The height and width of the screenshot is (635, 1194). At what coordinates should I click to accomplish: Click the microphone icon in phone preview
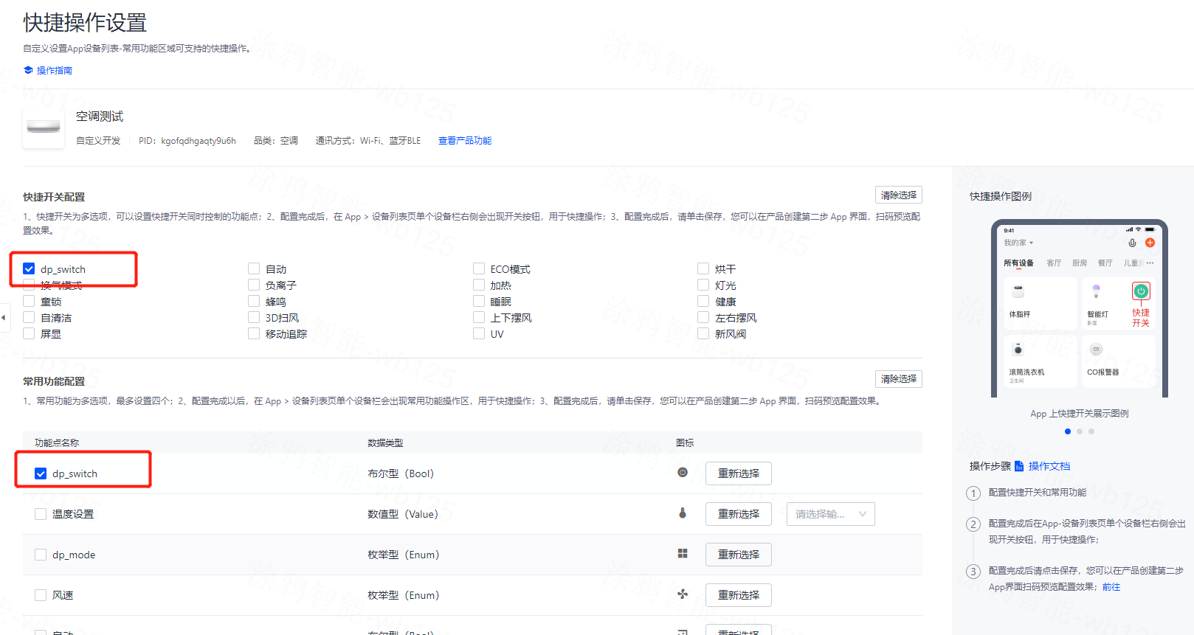(1132, 243)
